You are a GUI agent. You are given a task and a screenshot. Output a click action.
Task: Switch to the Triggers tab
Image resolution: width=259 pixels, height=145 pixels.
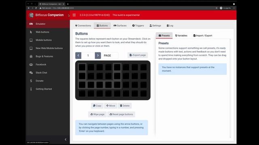coord(138,26)
